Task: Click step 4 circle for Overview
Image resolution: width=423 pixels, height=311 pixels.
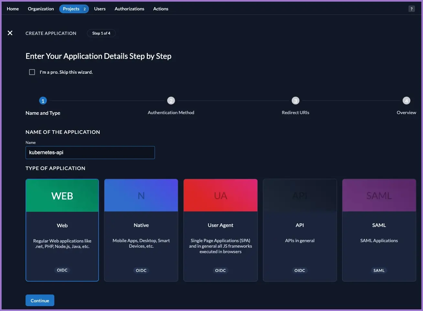Action: (406, 101)
